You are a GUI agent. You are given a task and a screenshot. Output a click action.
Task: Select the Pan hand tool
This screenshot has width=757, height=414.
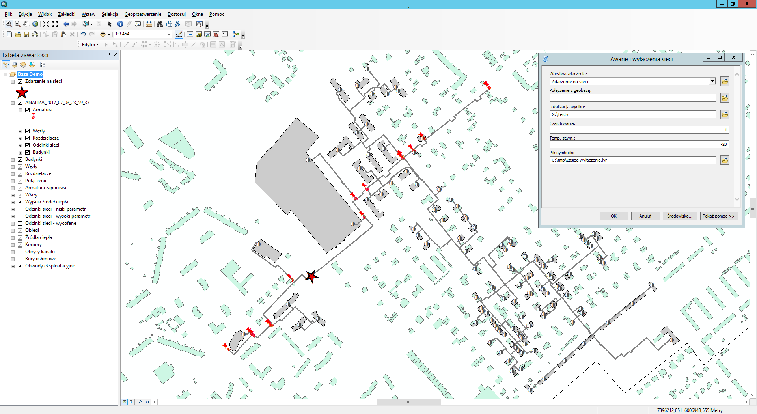[x=26, y=24]
